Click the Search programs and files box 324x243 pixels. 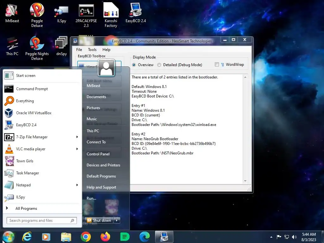pos(41,221)
